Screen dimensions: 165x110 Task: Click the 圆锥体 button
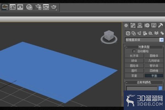[x=154, y=56]
